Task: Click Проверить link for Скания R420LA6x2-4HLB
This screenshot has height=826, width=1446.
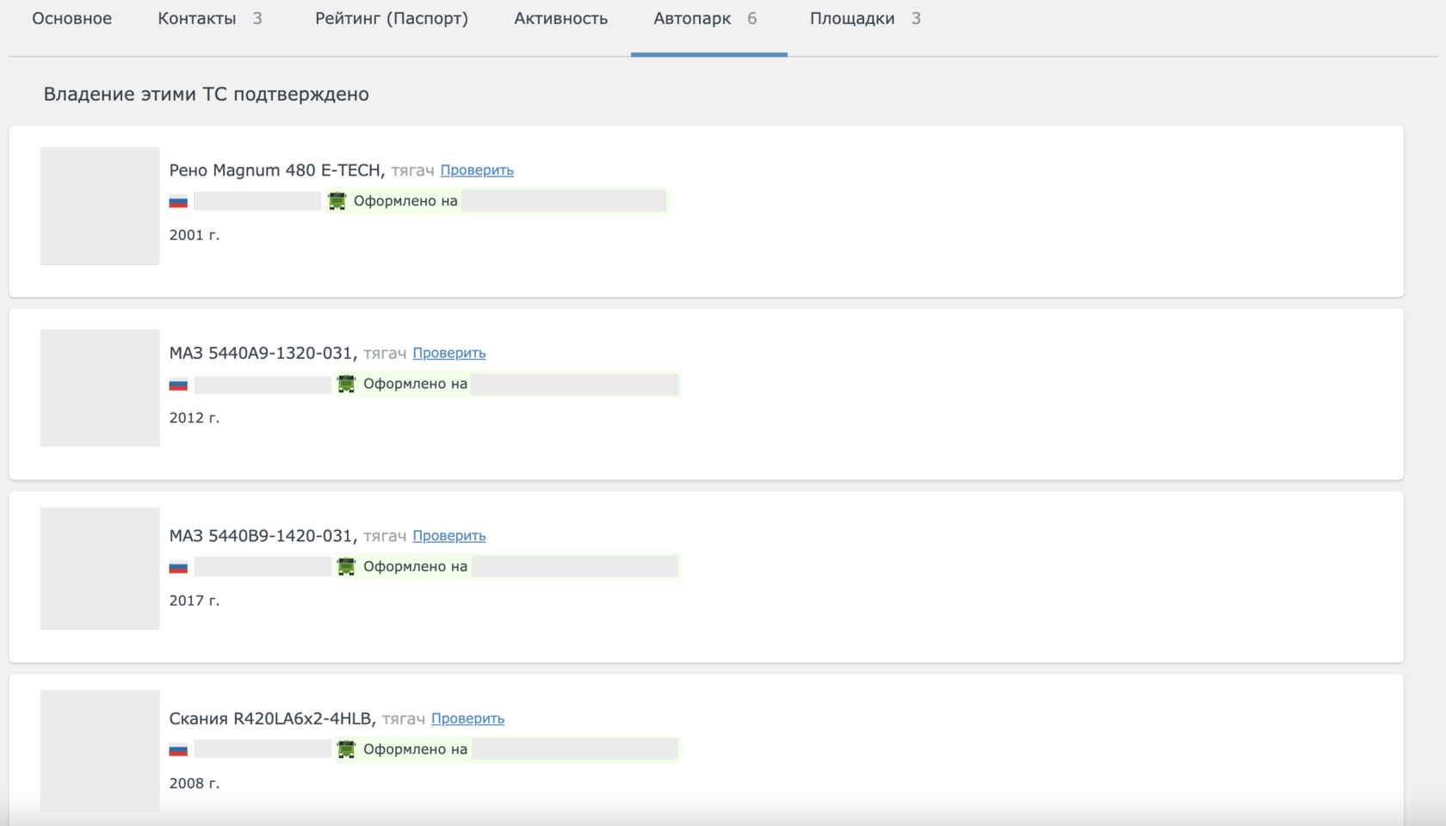Action: click(x=467, y=718)
